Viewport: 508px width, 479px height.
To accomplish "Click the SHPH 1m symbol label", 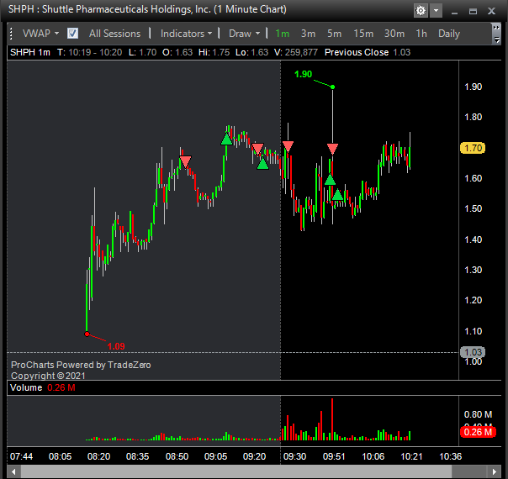I will point(30,52).
